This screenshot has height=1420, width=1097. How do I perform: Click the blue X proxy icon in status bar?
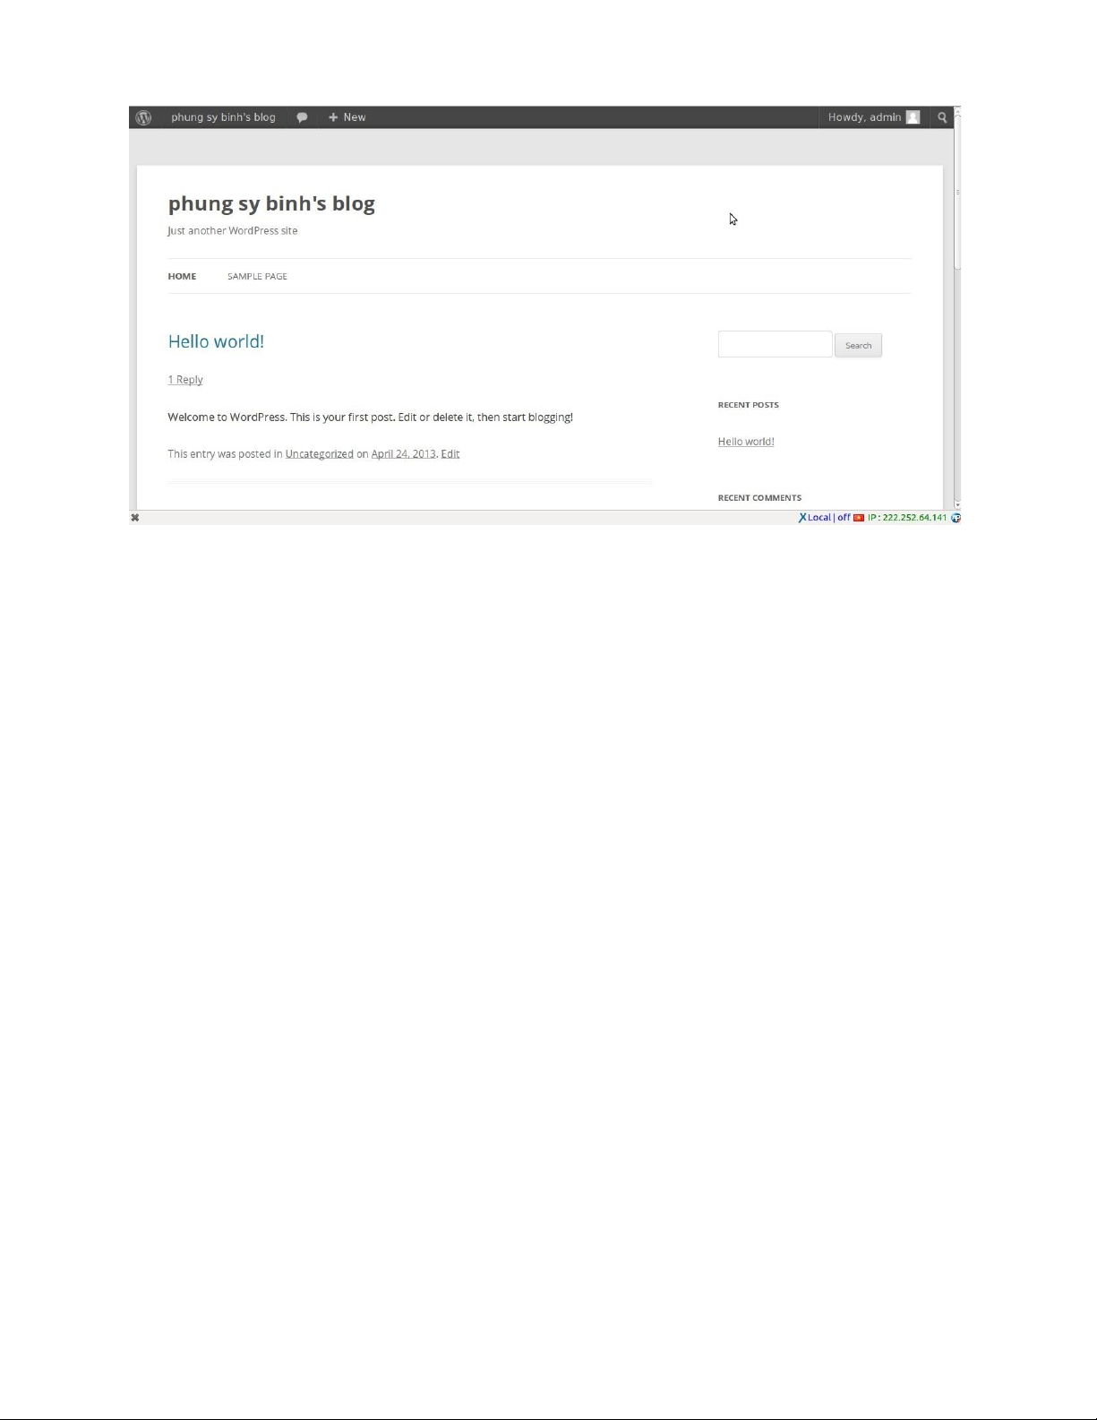point(802,518)
